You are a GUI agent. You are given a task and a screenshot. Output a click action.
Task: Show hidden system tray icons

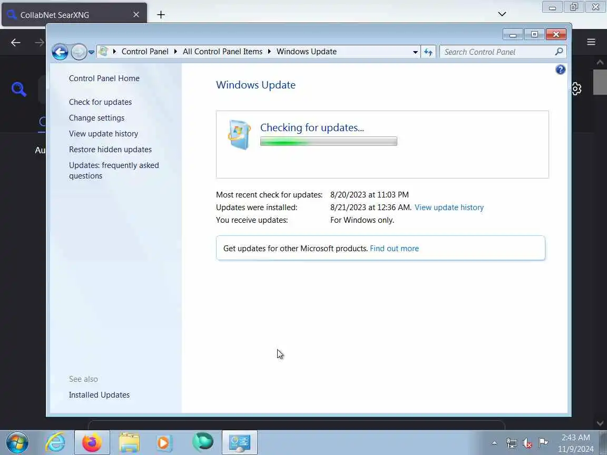[494, 443]
